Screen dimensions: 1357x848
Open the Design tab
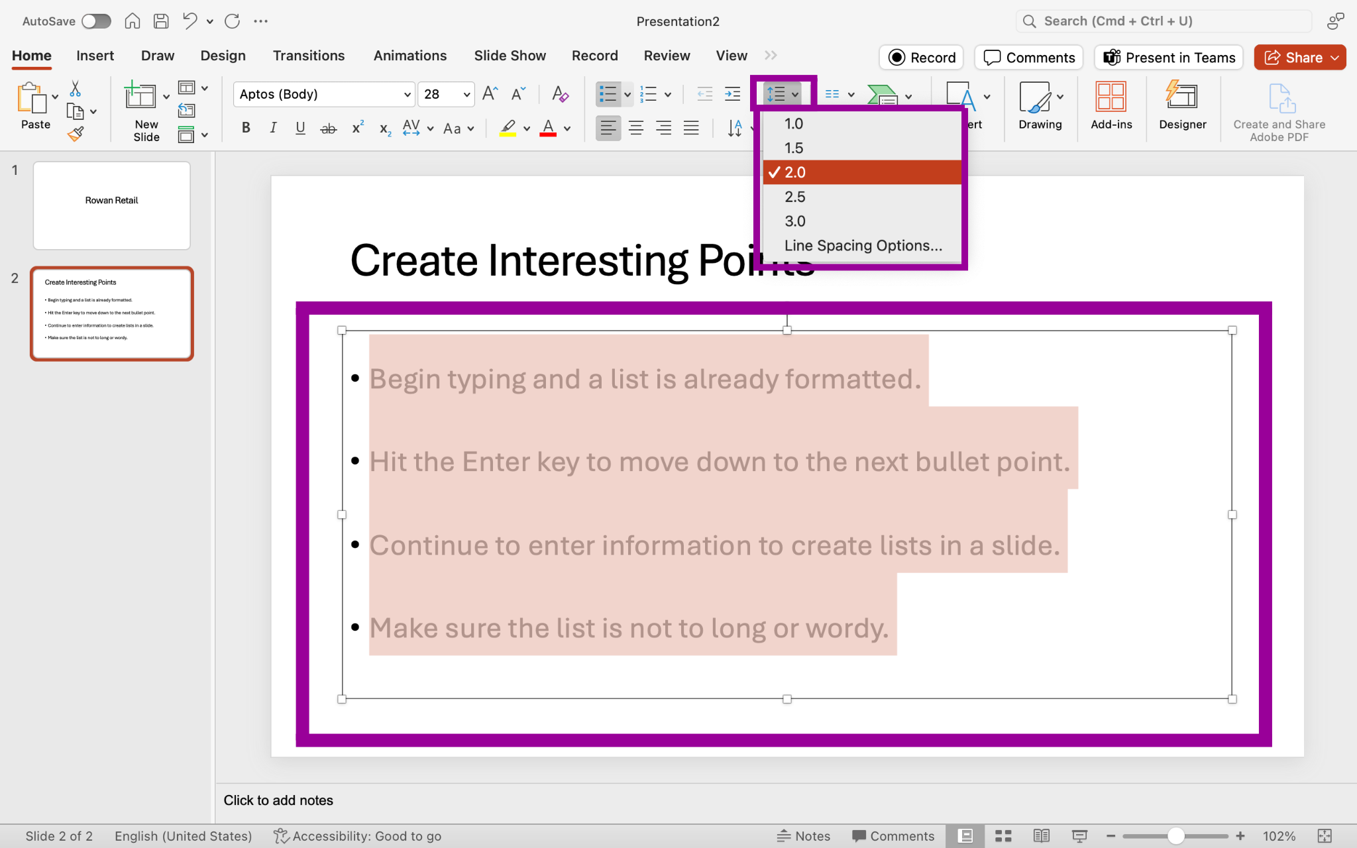tap(223, 56)
